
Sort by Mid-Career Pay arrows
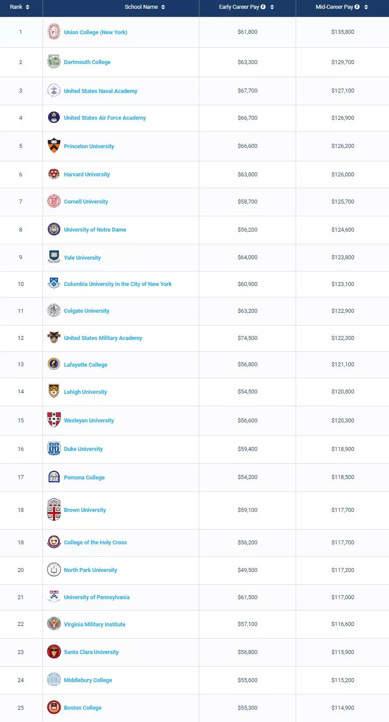[366, 7]
